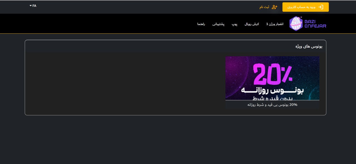Click the user-plus register icon
The width and height of the screenshot is (356, 164).
[x=274, y=7]
